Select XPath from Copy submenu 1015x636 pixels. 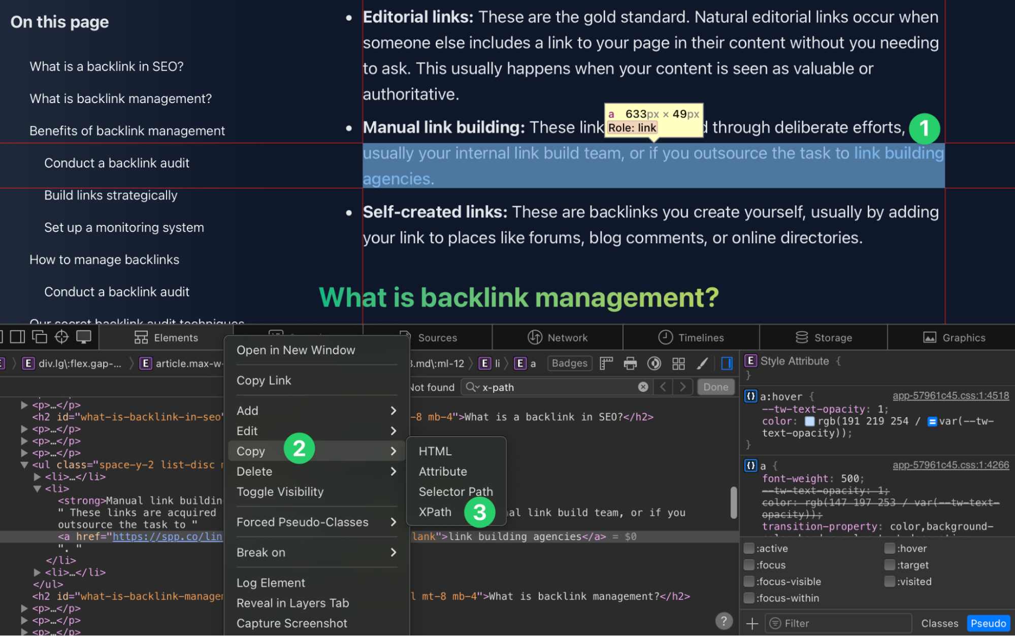(x=434, y=512)
